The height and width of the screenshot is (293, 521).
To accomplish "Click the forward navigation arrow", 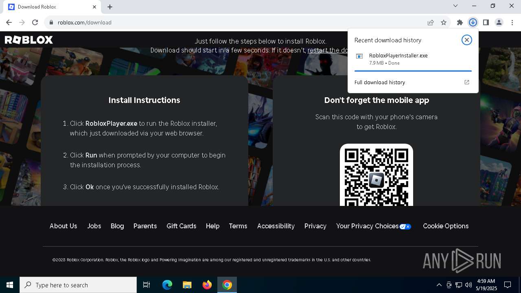I will click(22, 22).
